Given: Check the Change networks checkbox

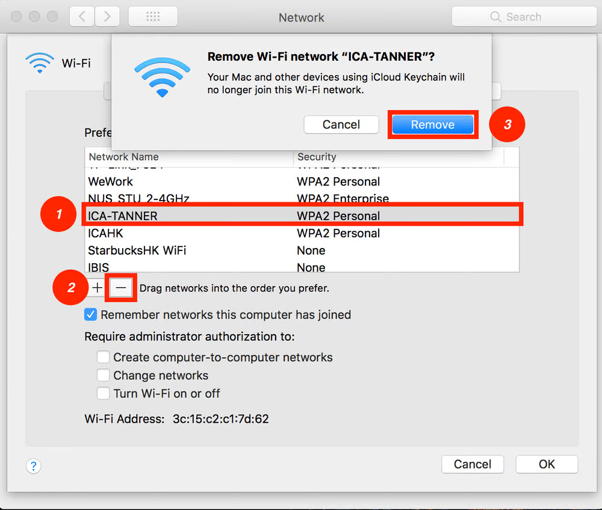Looking at the screenshot, I should pyautogui.click(x=103, y=375).
